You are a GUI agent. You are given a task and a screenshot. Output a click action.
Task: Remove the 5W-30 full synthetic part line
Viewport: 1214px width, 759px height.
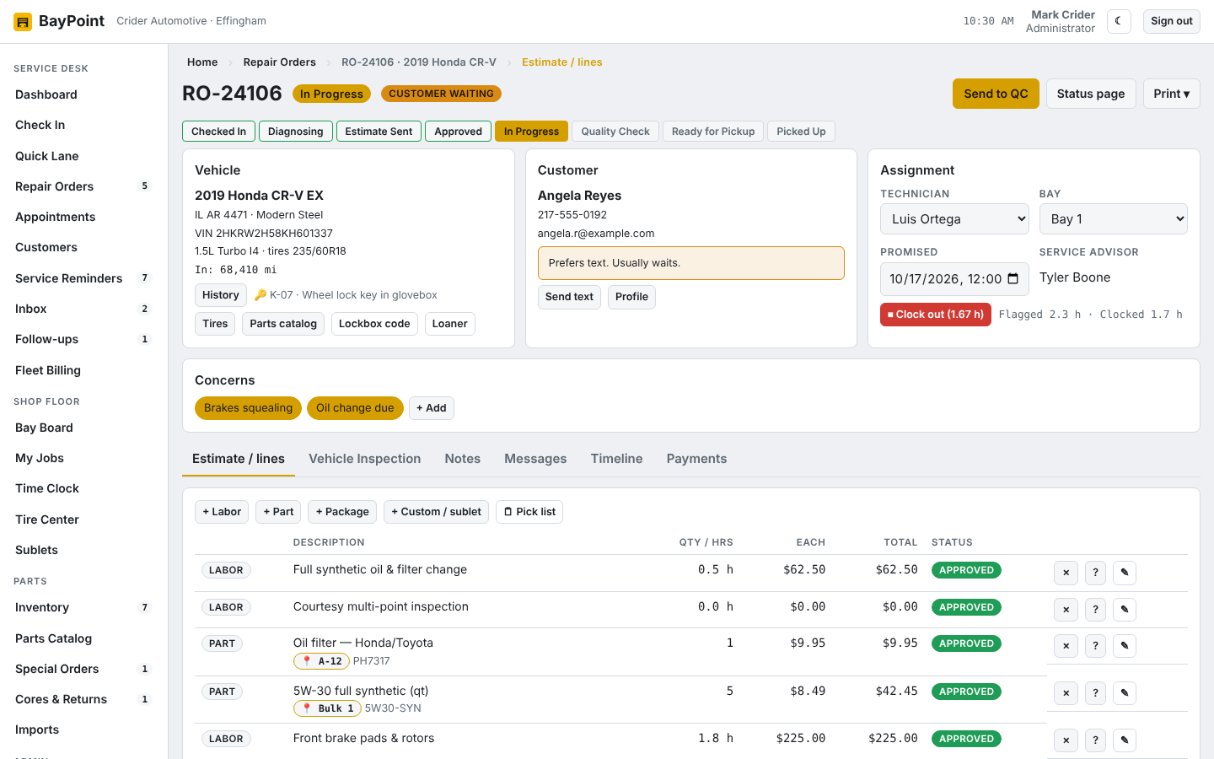point(1066,693)
